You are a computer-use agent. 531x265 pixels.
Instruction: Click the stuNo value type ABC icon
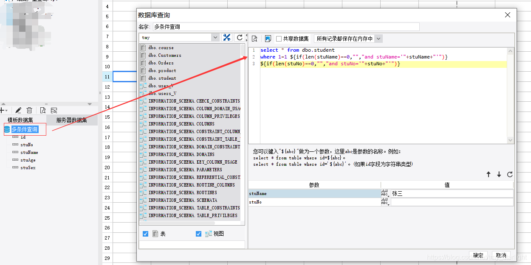pos(385,202)
